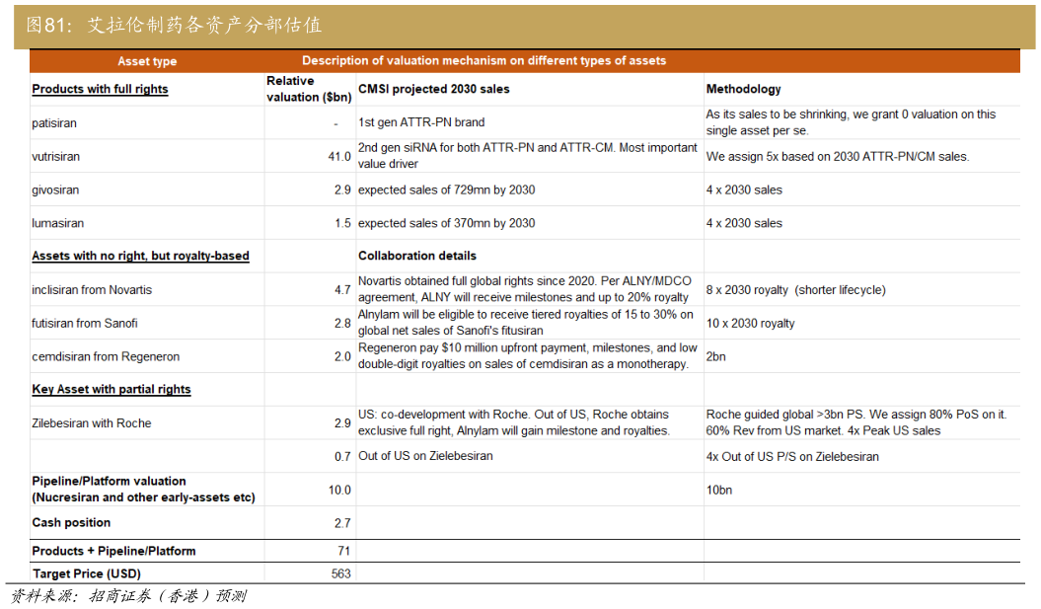
Task: Select 'Assets with no right, but royalty-based' heading
Action: [x=140, y=256]
